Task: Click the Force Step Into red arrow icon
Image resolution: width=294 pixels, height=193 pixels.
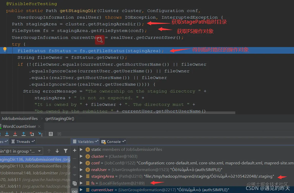Action: point(15,134)
